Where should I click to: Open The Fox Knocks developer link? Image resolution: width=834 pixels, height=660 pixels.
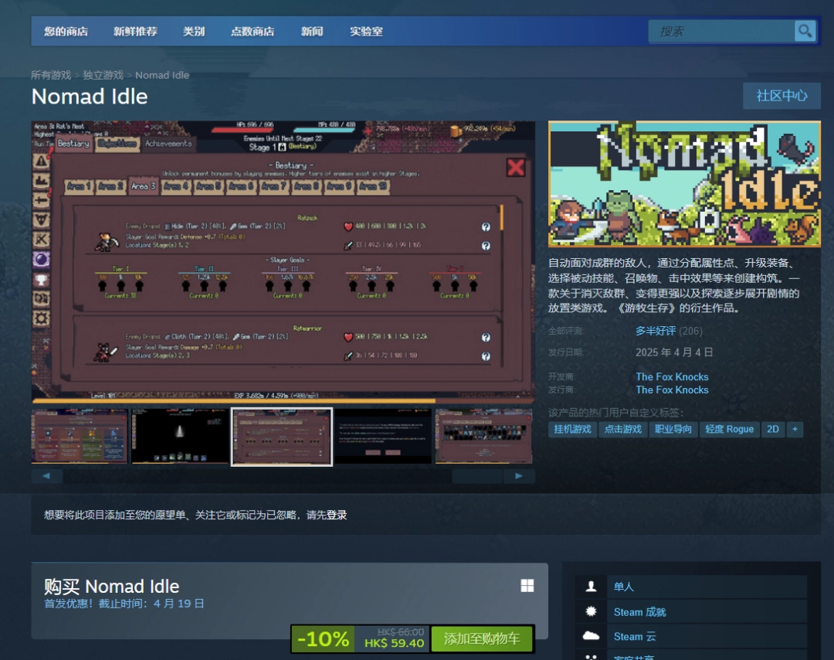click(x=672, y=376)
